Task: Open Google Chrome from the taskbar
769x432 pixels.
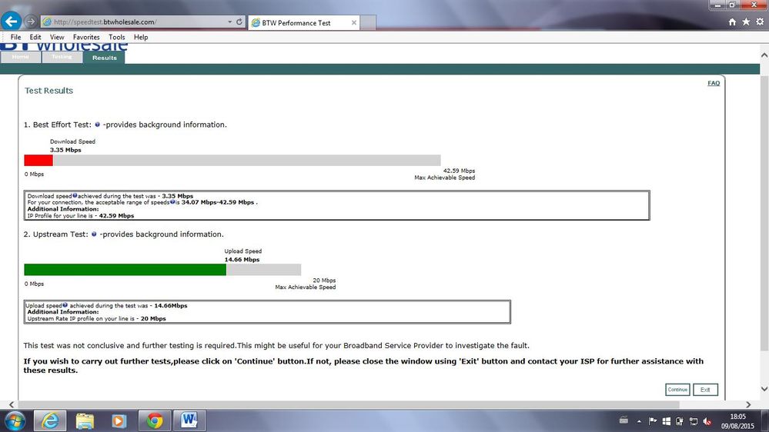Action: (x=155, y=420)
